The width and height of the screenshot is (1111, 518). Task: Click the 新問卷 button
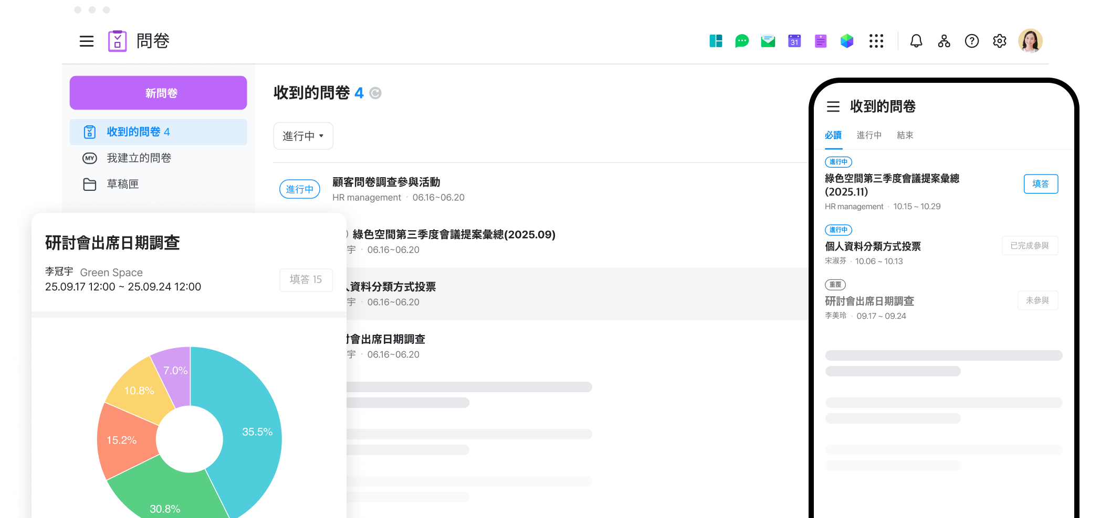(x=158, y=93)
